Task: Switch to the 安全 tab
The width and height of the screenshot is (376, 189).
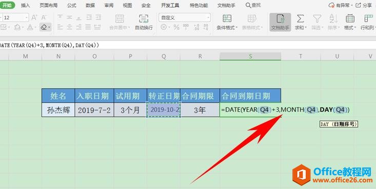Action: pyautogui.click(x=146, y=5)
